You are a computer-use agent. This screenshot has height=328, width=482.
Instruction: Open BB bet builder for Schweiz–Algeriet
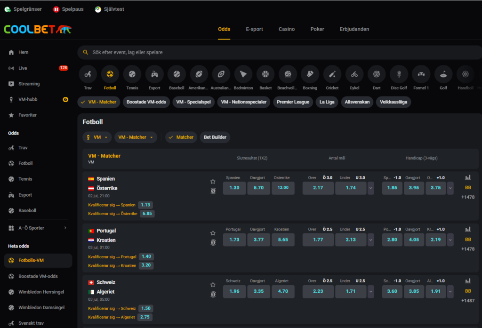[468, 291]
